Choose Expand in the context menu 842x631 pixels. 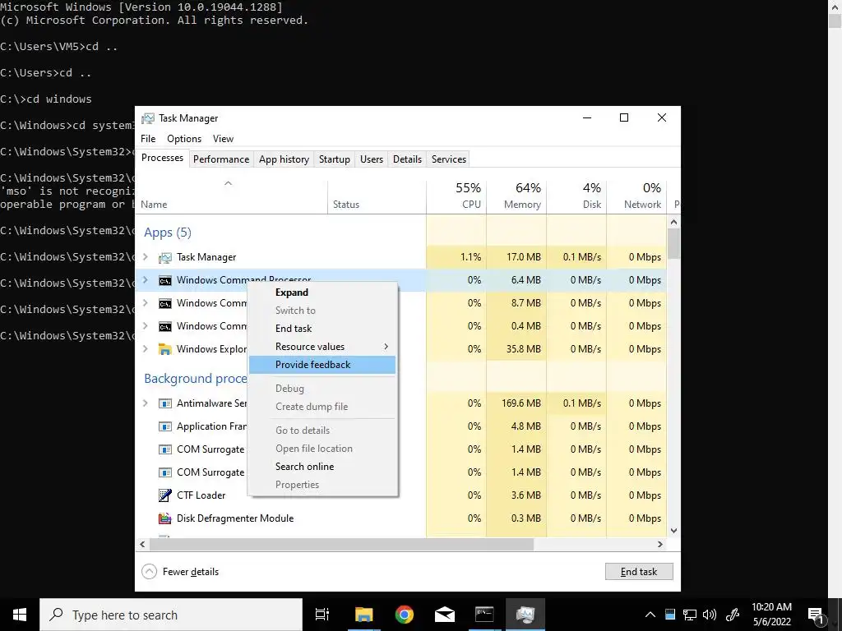[x=322, y=292]
